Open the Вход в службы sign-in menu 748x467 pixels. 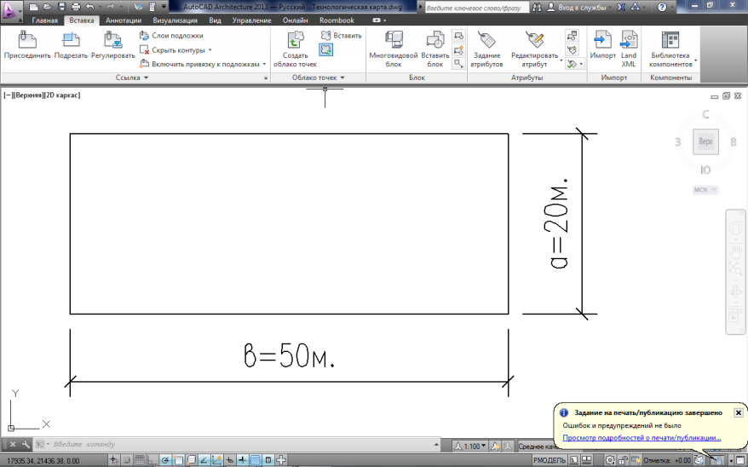pos(579,7)
